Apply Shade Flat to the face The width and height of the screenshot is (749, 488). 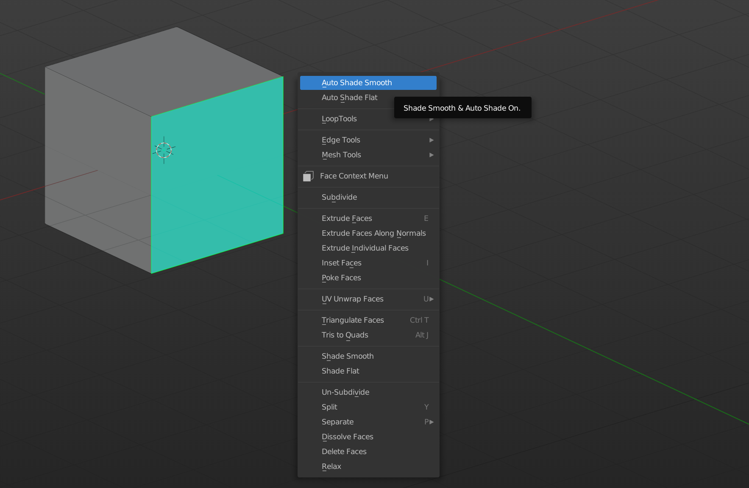(x=368, y=371)
